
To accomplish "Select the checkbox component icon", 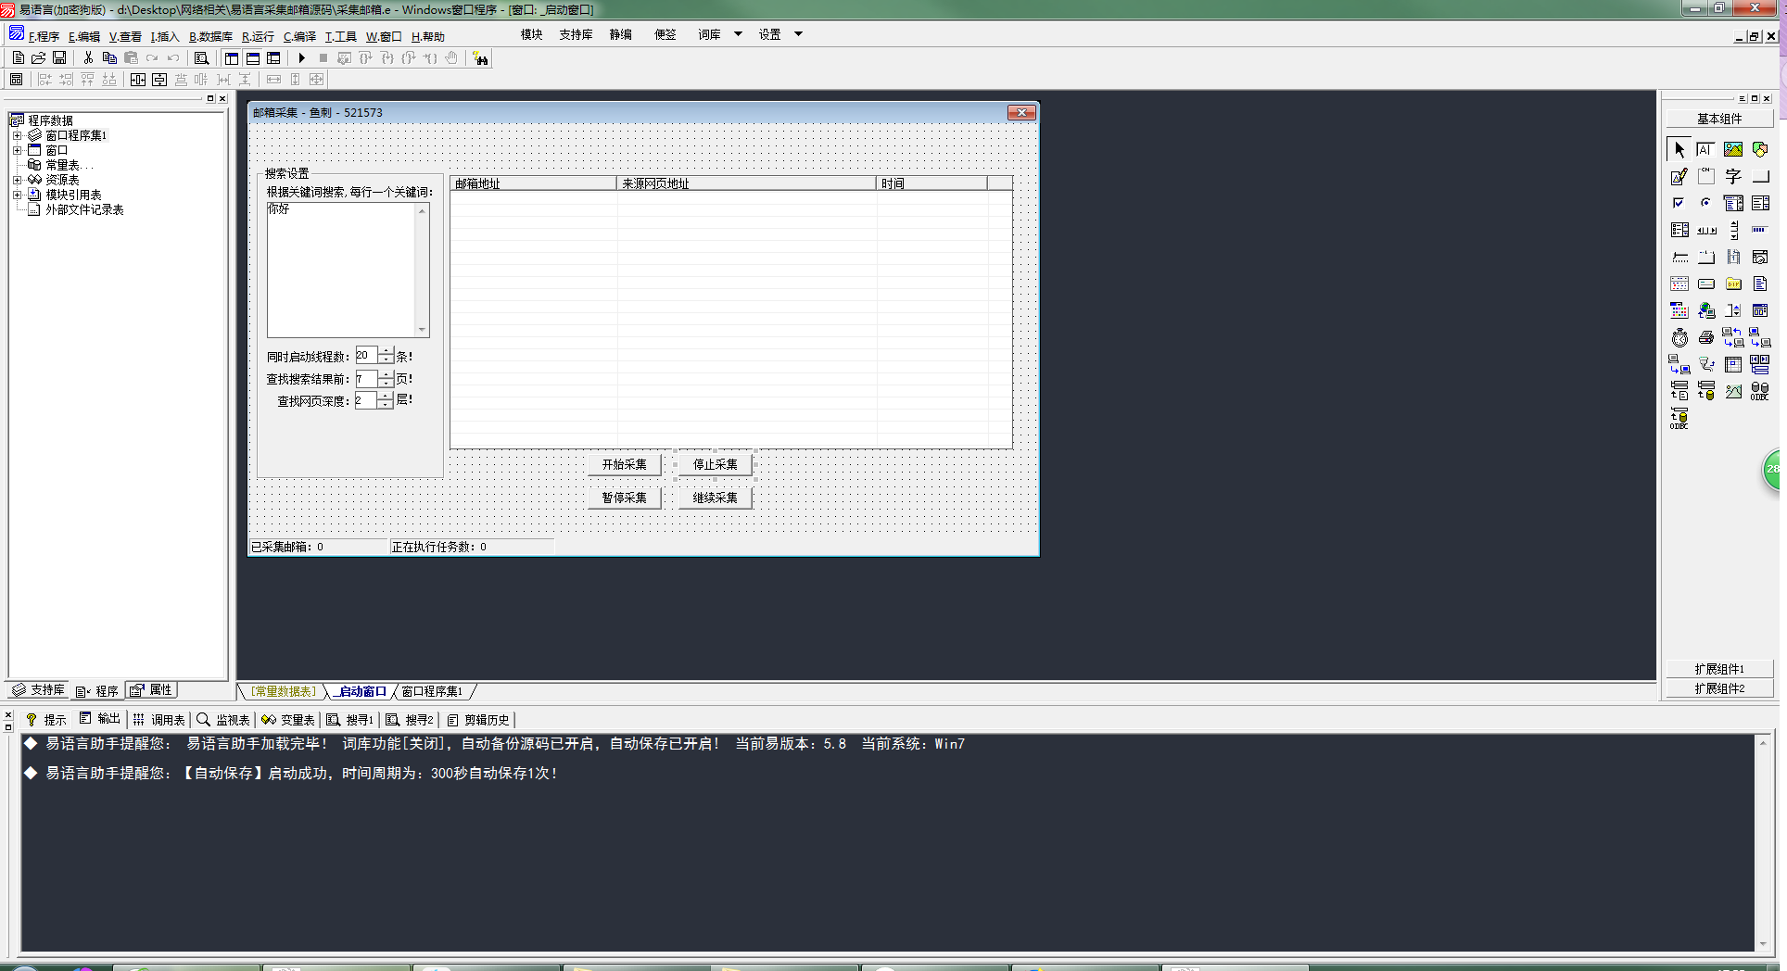I will (1679, 203).
